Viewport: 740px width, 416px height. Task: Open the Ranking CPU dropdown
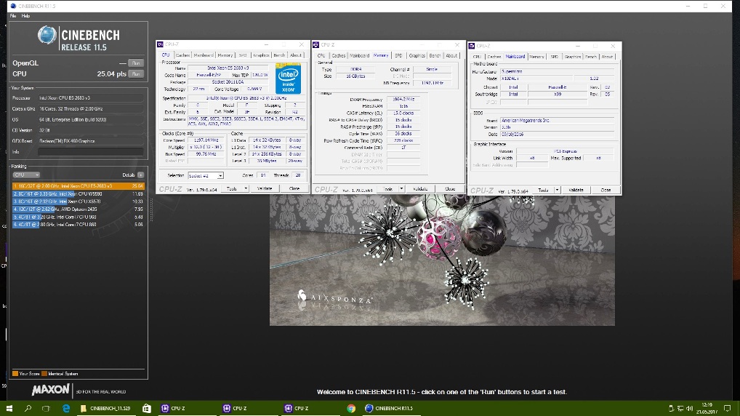(26, 175)
